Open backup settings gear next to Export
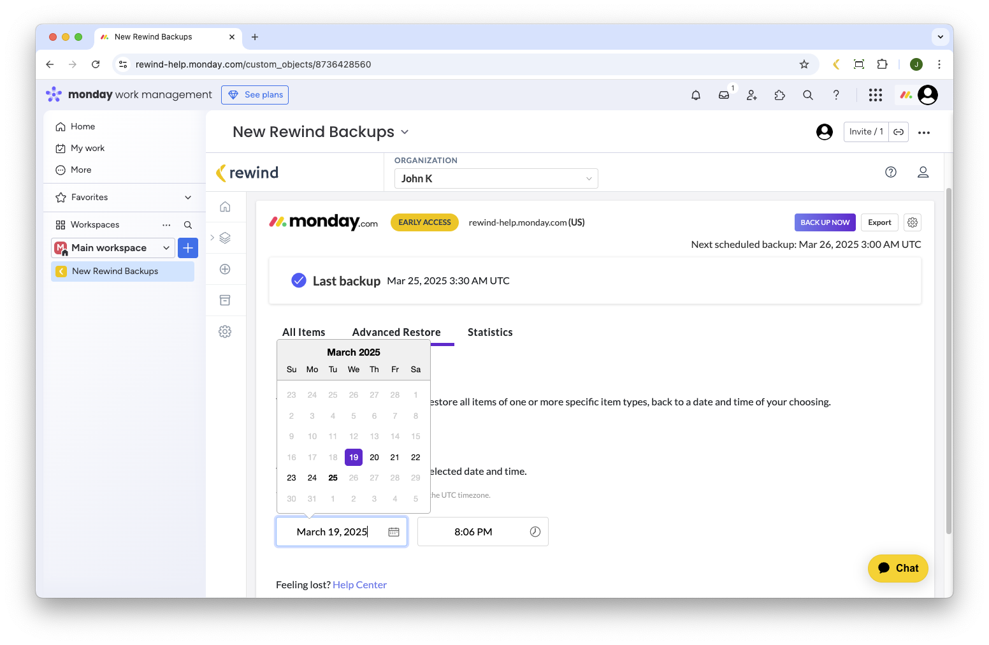 click(x=913, y=222)
